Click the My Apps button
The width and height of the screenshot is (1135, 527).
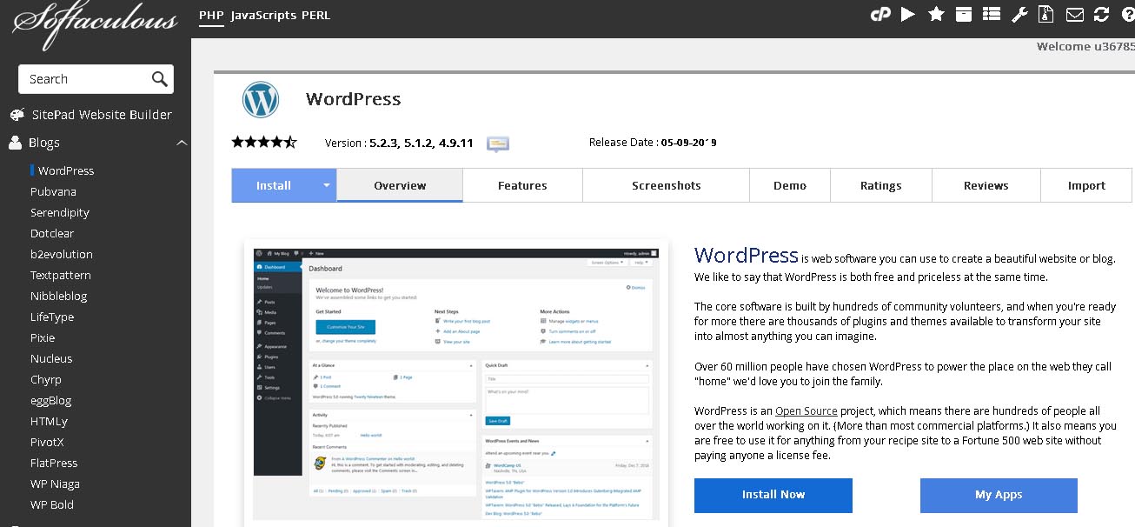999,495
